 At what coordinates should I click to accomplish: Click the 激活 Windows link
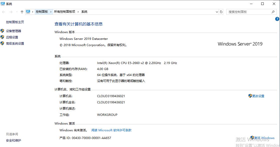tap(264, 138)
